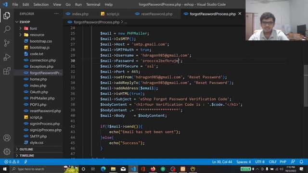
Task: Open the Selection menu
Action: (x=41, y=4)
